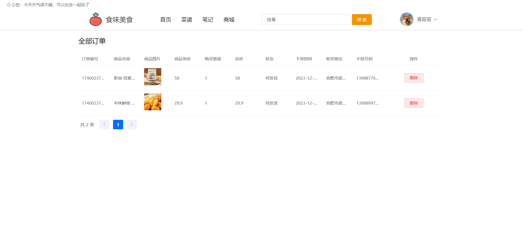Open the 本味鲜物 product image
This screenshot has width=523, height=239.
(x=153, y=102)
